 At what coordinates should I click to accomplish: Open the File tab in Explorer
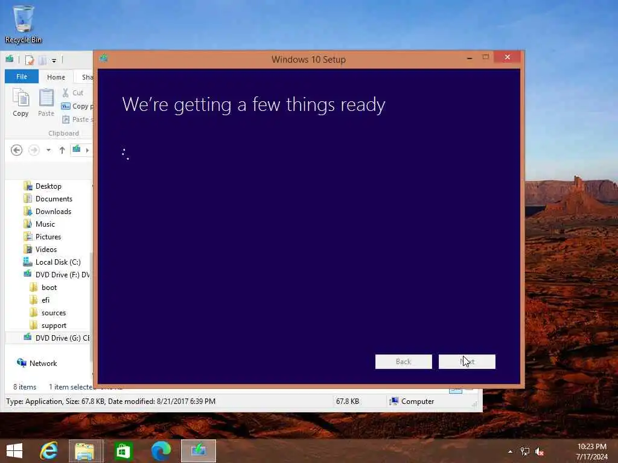coord(22,77)
